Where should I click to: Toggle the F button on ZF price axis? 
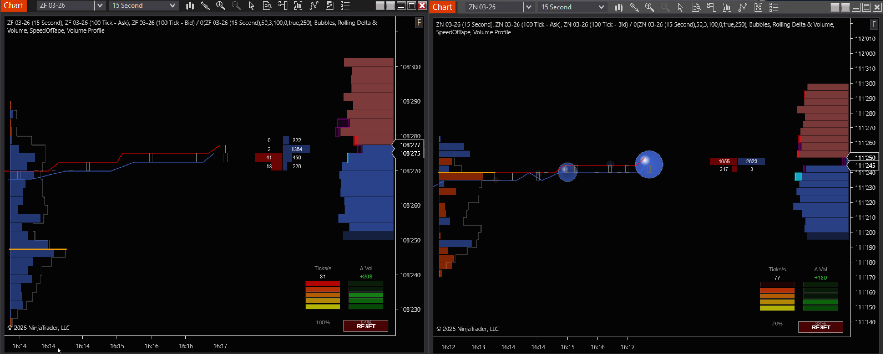click(419, 23)
